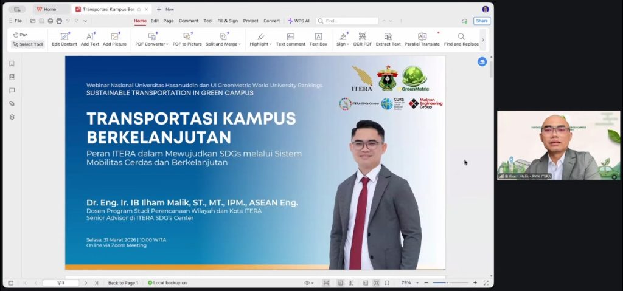Open the Attachments paperclip panel
The image size is (623, 291).
12,104
